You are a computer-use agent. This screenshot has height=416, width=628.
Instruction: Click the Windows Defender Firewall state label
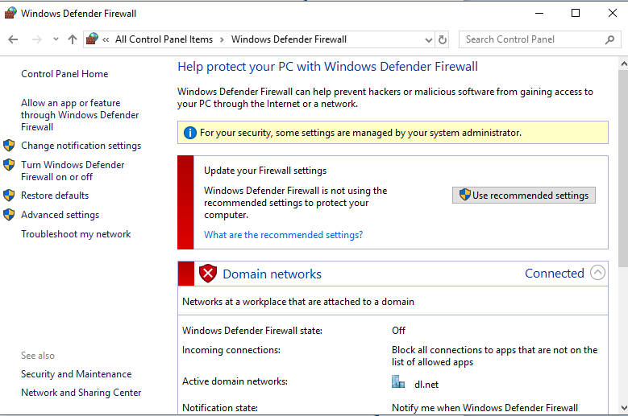(252, 331)
